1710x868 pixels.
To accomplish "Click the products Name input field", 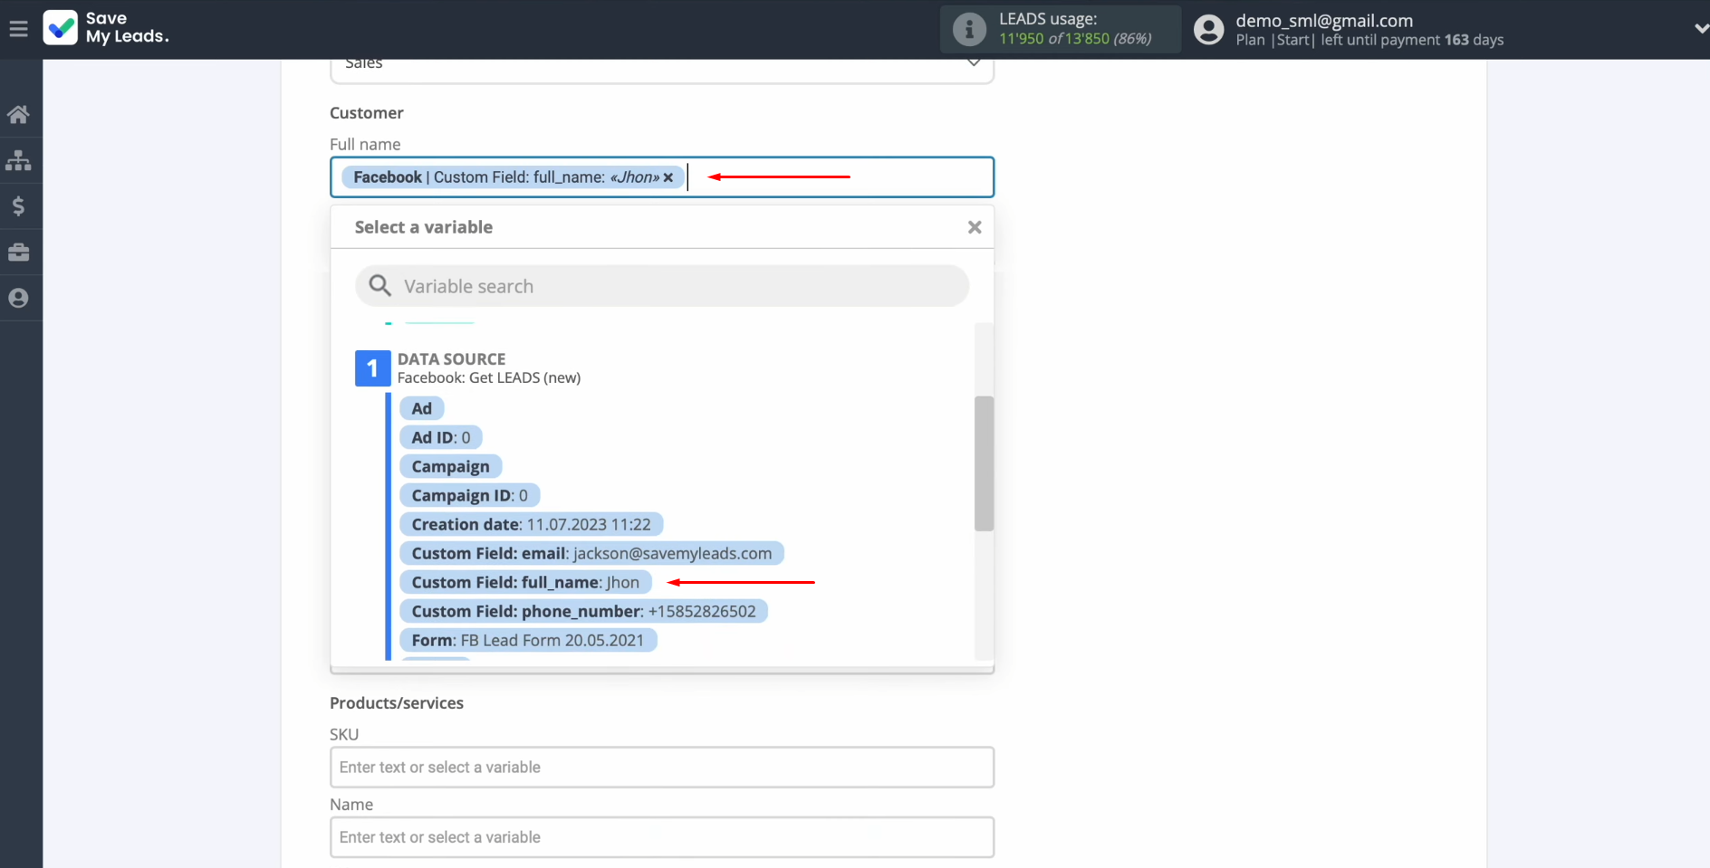I will click(x=662, y=837).
